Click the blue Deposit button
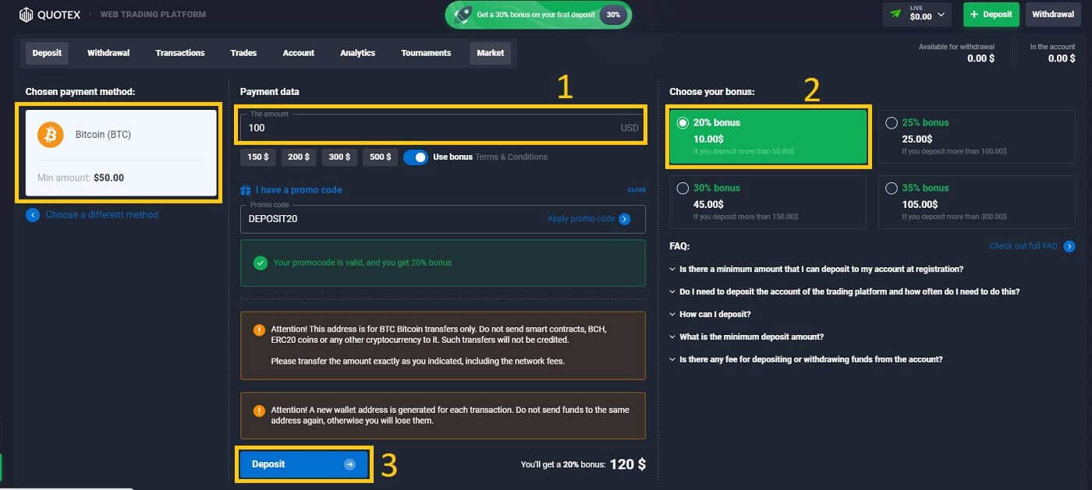 [x=303, y=464]
